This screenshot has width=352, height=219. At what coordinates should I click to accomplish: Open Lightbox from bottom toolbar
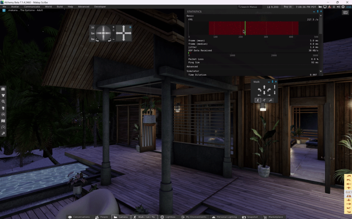pos(168,217)
